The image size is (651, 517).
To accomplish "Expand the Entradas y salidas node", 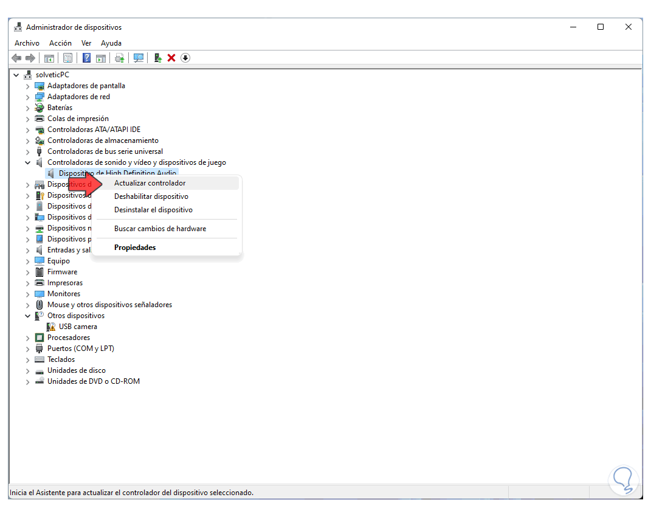I will [x=27, y=250].
